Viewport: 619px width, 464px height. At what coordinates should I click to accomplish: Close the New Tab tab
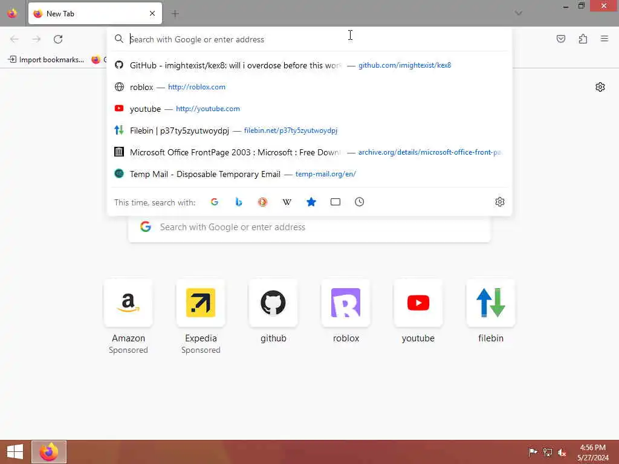point(152,13)
